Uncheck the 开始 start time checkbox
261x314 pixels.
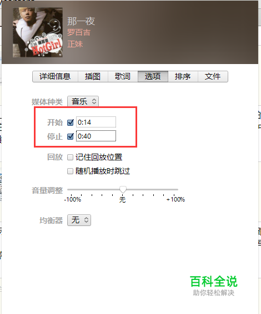[71, 122]
